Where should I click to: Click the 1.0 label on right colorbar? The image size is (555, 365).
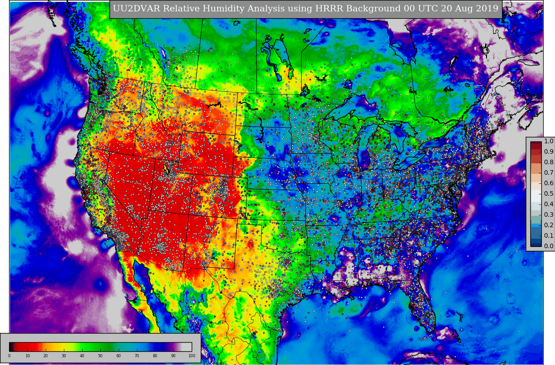pyautogui.click(x=549, y=141)
